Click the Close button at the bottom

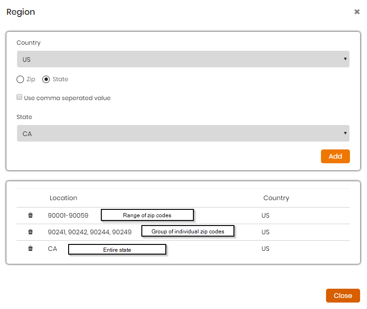[343, 296]
